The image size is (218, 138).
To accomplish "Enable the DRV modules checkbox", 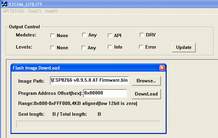I will [142, 35].
